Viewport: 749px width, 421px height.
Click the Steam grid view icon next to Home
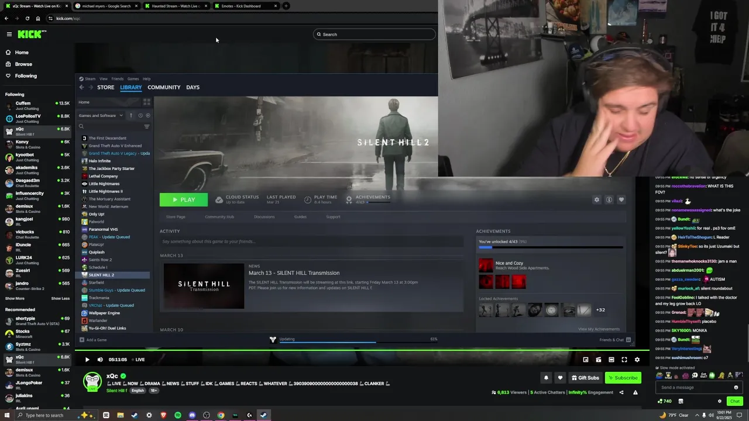[147, 102]
